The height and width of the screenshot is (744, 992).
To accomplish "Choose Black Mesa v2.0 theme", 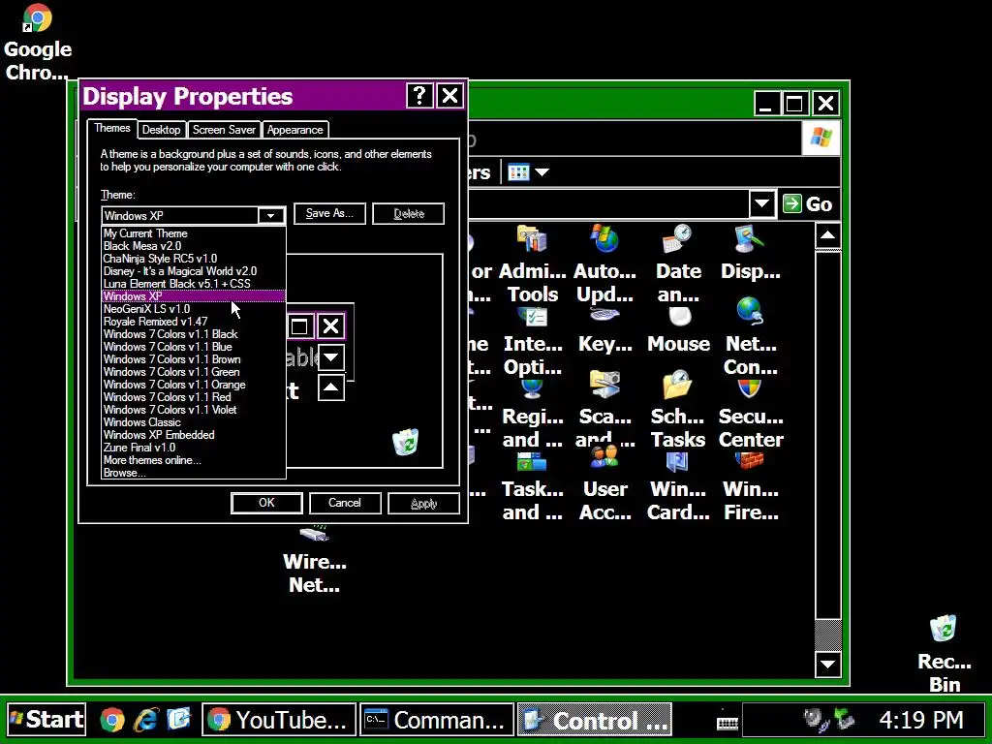I will (194, 246).
